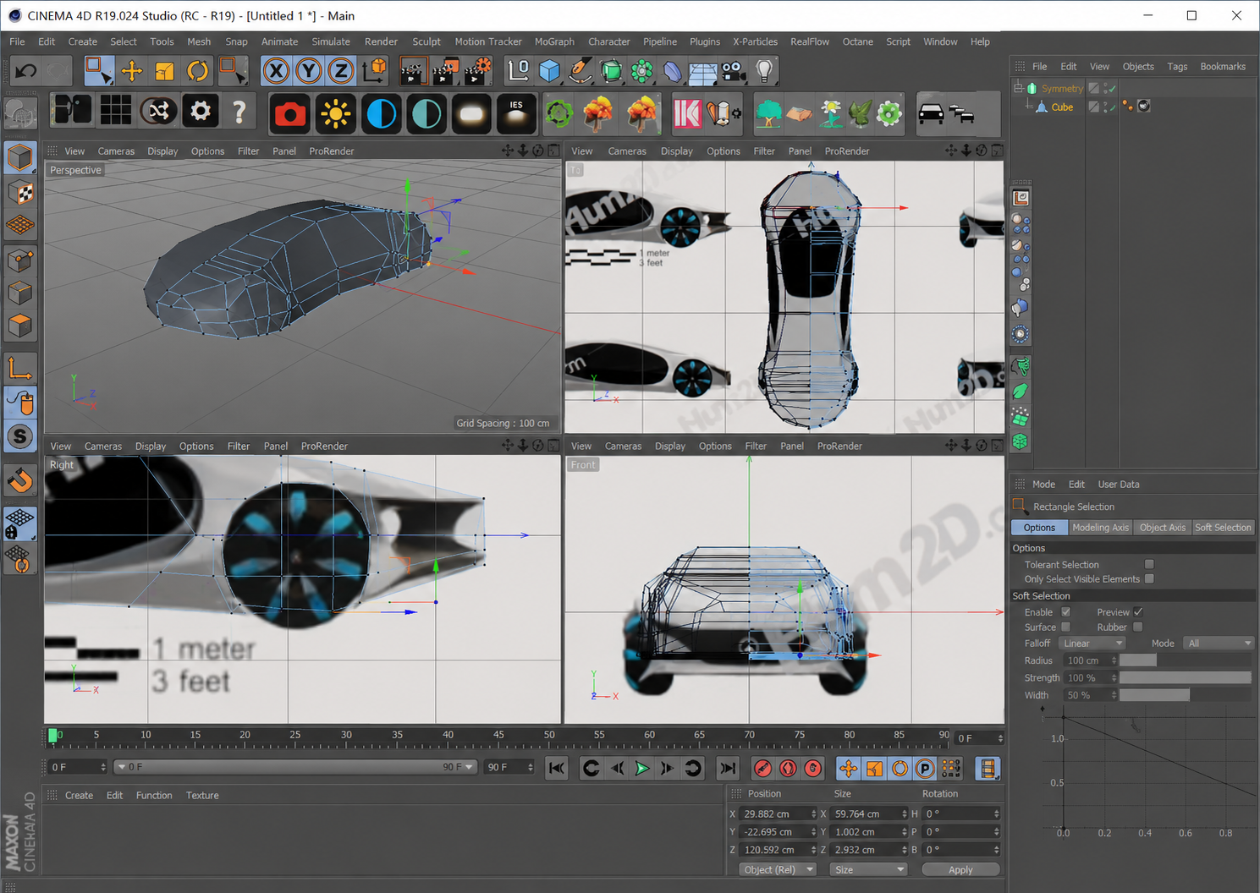Click the car icon in toolbar

click(931, 112)
